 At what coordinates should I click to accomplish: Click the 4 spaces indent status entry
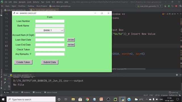click(x=164, y=95)
